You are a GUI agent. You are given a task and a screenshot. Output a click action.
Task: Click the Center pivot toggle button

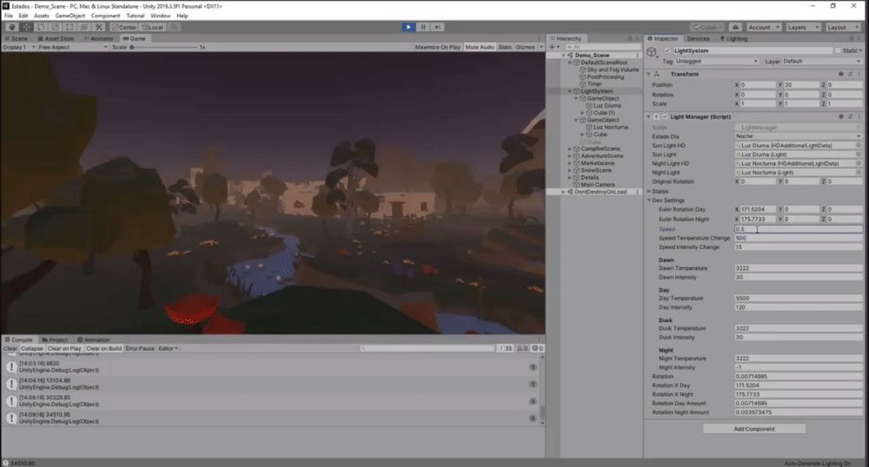click(x=123, y=27)
